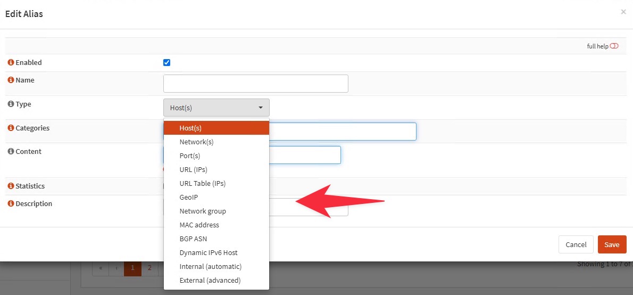This screenshot has height=295, width=633.
Task: Select URL (IPs) option
Action: [x=216, y=169]
